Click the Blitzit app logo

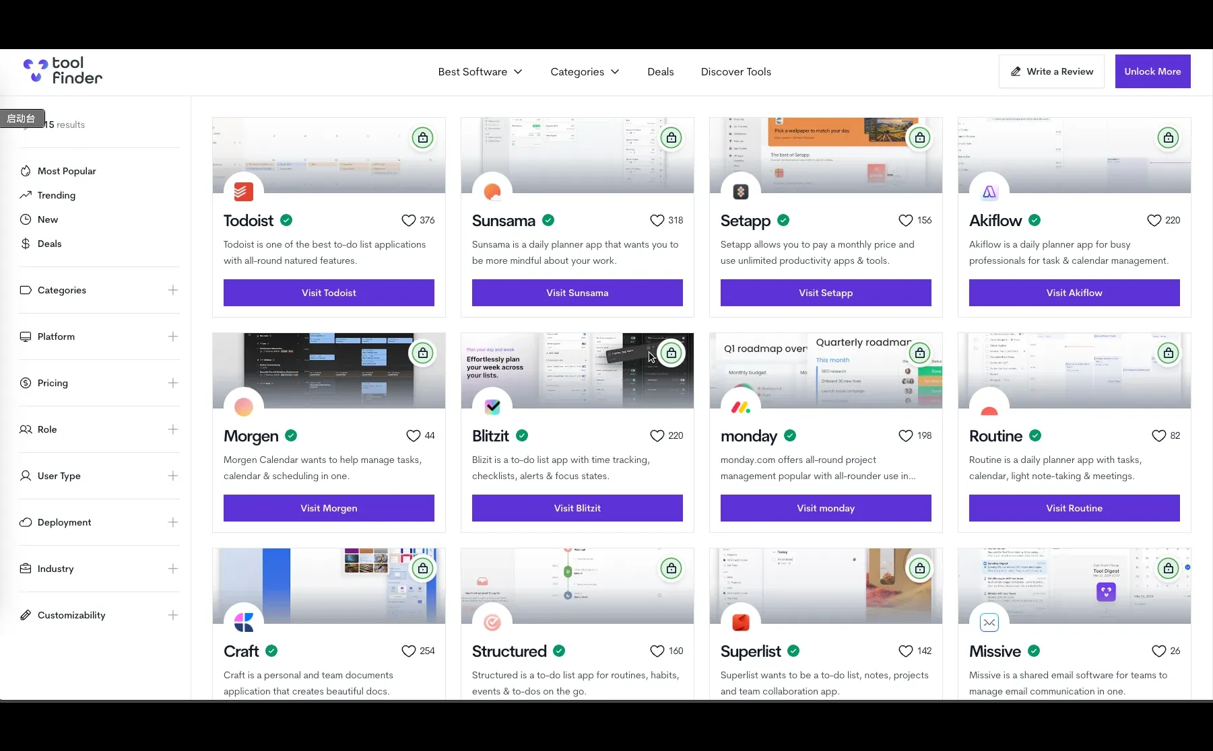(492, 407)
